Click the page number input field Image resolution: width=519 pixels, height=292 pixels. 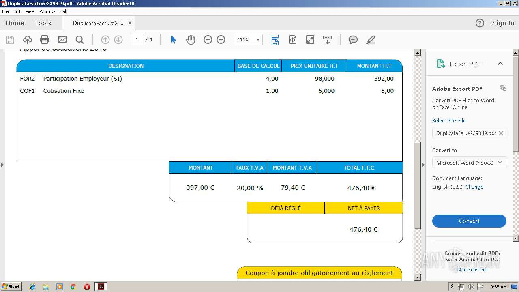coord(137,40)
